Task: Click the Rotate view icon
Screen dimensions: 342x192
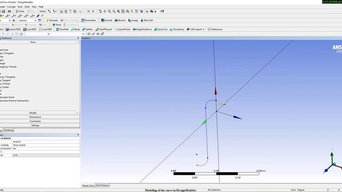Action: click(100, 11)
